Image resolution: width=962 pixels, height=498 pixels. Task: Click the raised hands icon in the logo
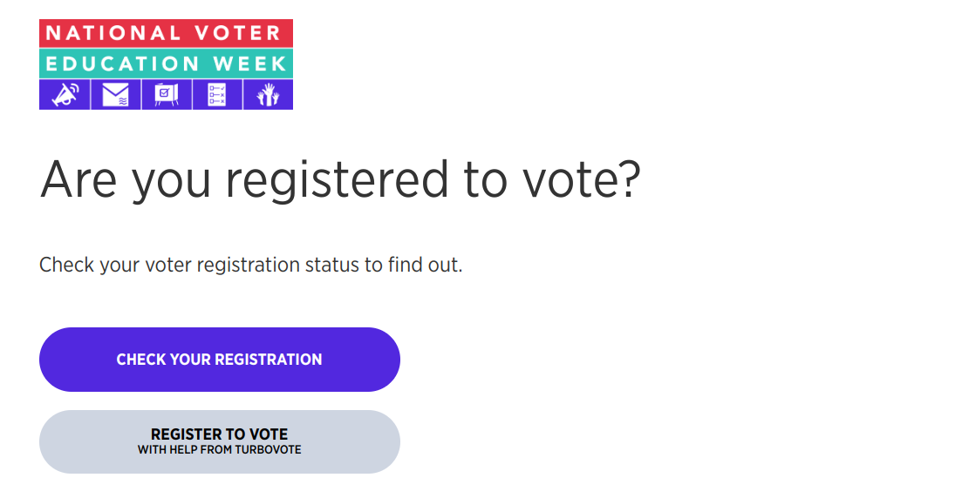click(267, 95)
